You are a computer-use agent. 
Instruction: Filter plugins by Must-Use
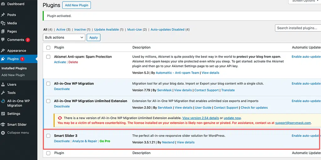click(134, 30)
